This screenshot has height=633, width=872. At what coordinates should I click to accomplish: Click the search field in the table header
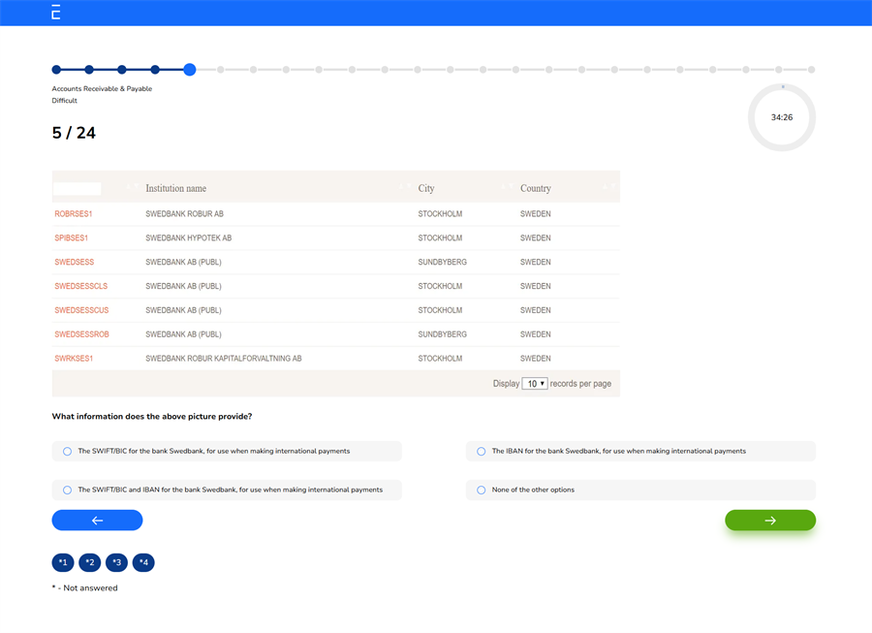(x=78, y=188)
